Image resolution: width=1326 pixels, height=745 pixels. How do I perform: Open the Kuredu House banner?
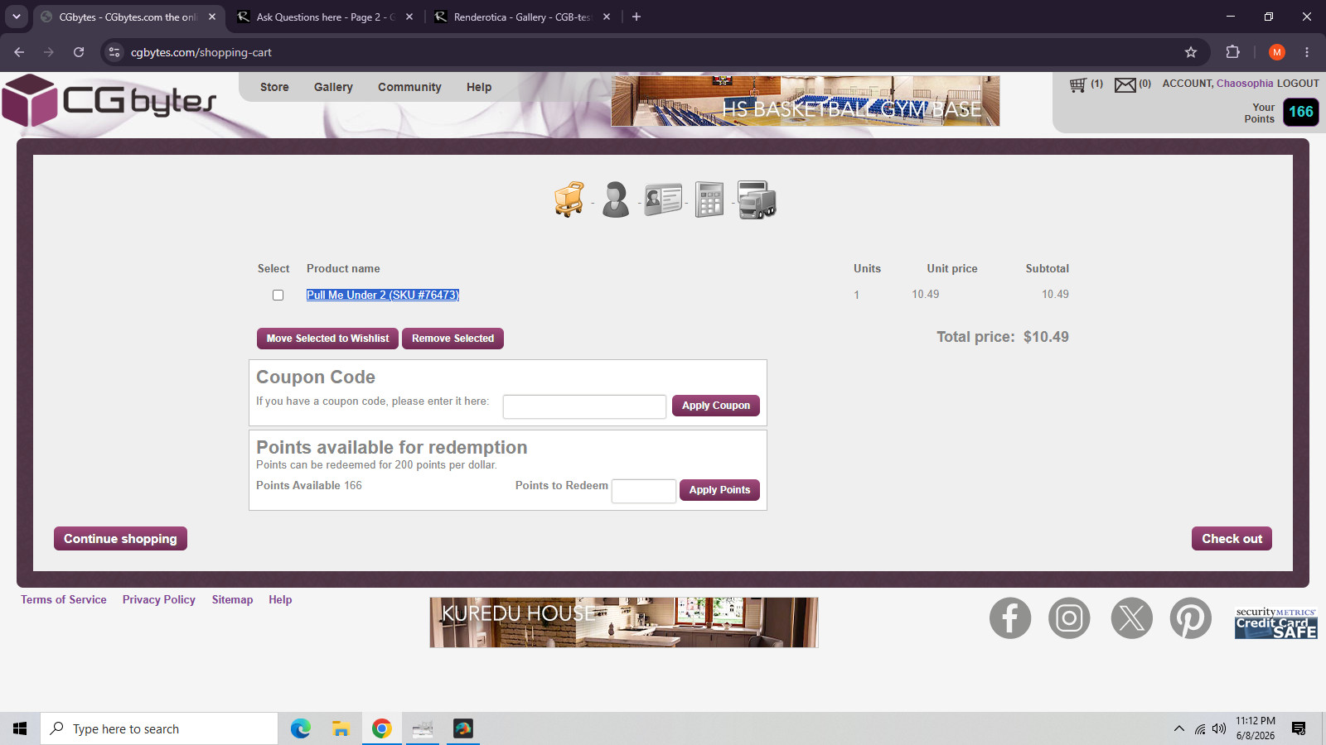624,622
